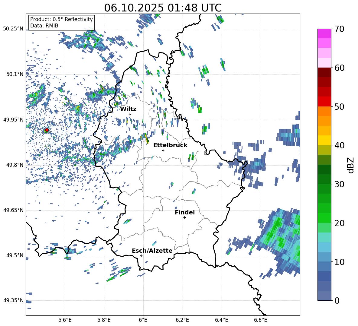Click the 0 colorbar tick label
358x326 pixels.
click(x=337, y=300)
